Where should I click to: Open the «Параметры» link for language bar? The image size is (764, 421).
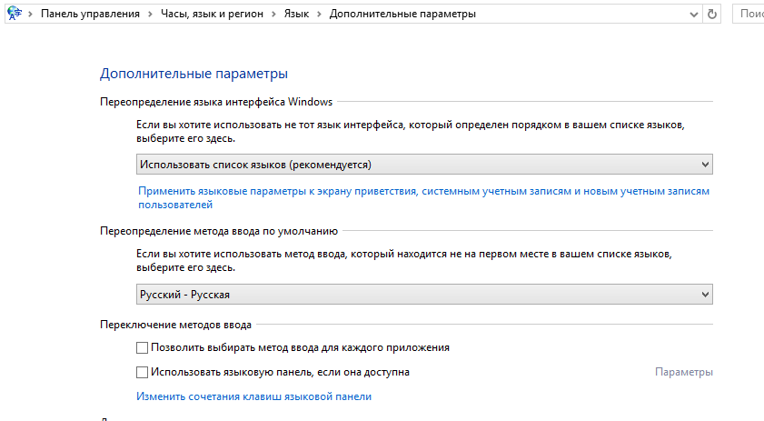tap(683, 372)
